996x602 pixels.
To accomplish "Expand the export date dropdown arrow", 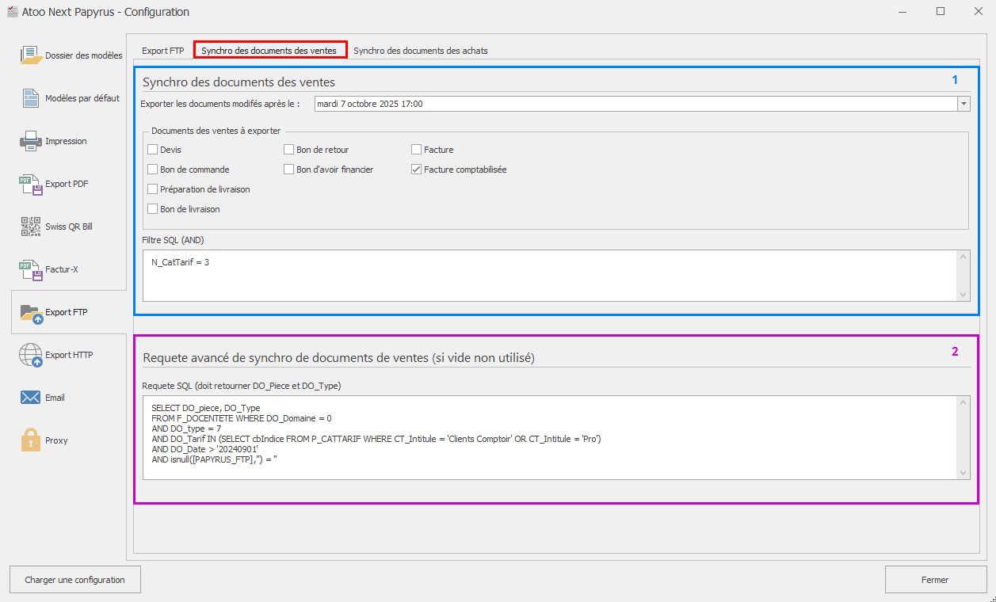I will tap(964, 104).
